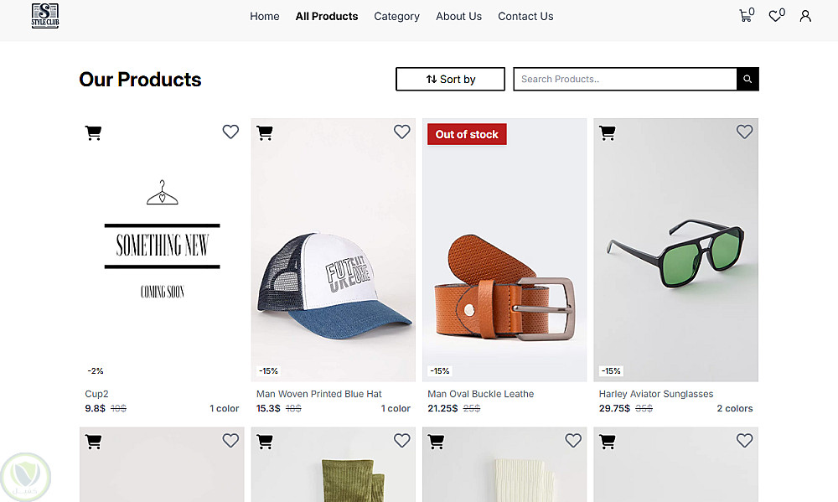Screen dimensions: 838x502
Task: Open the user account icon
Action: click(805, 16)
